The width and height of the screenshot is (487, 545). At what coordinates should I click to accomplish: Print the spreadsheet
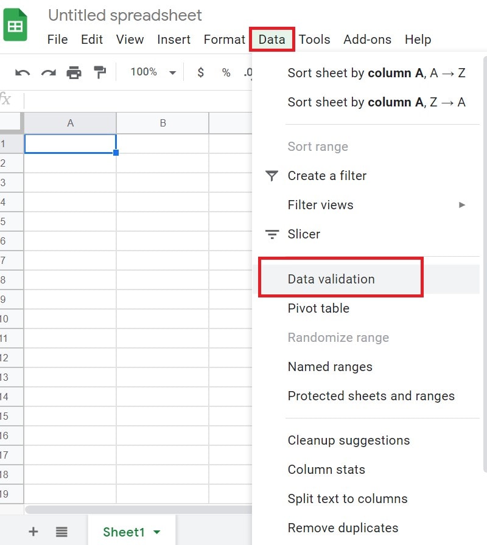75,72
